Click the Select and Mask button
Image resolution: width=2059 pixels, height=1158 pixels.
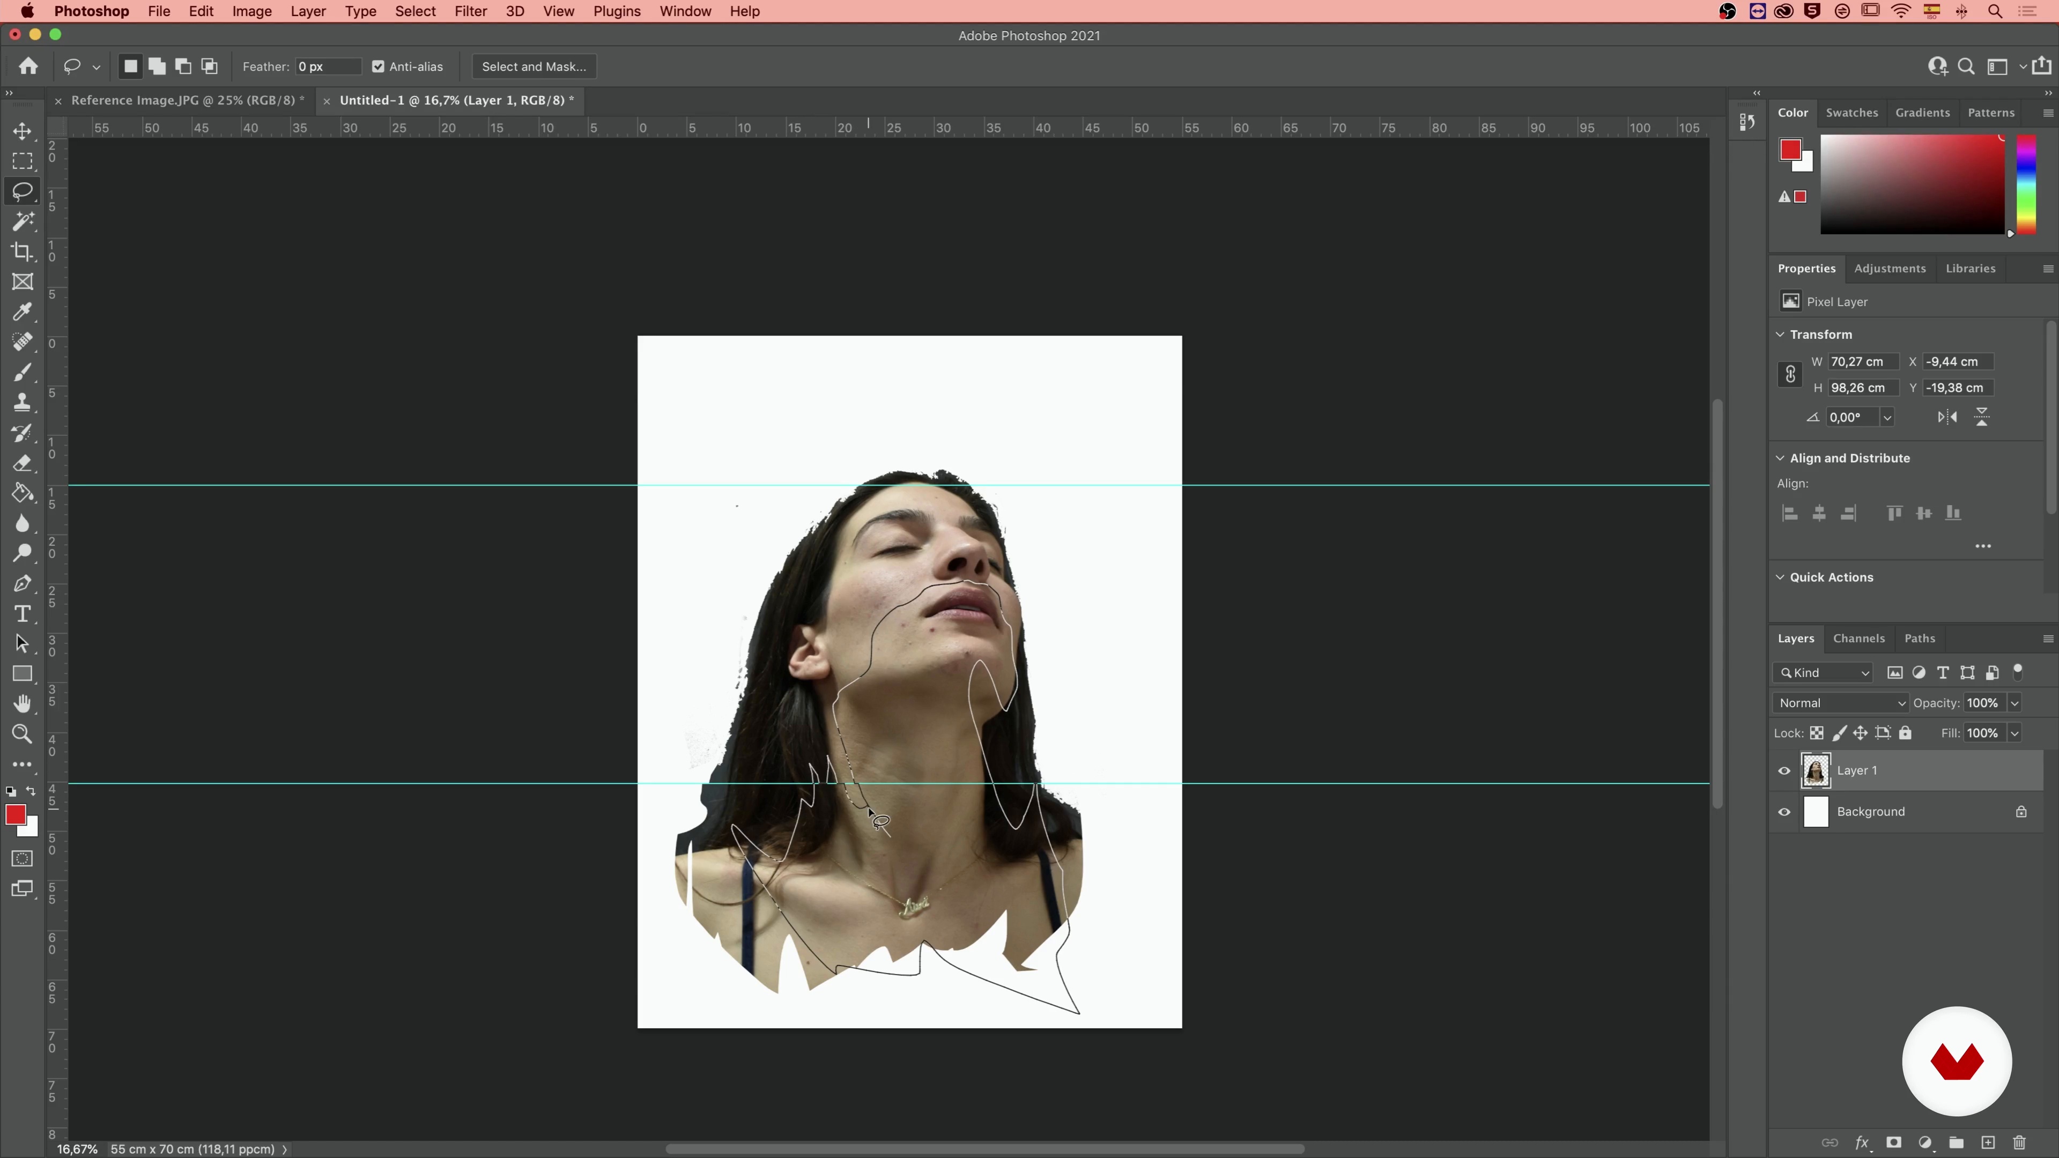click(x=534, y=67)
